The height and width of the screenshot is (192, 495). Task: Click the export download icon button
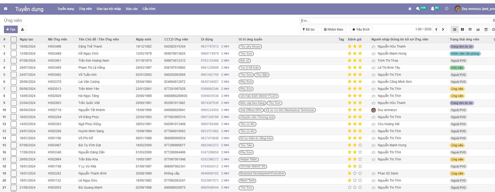pyautogui.click(x=22, y=30)
